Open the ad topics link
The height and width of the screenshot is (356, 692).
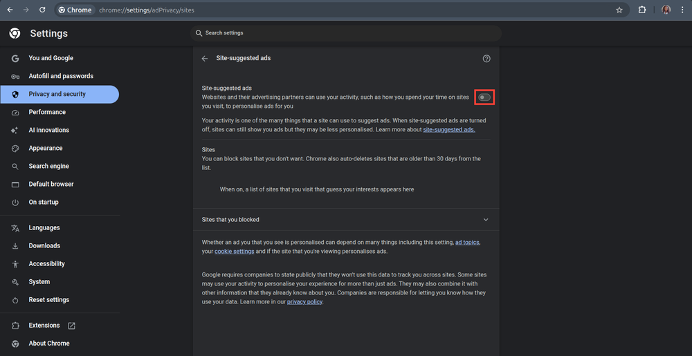point(467,243)
